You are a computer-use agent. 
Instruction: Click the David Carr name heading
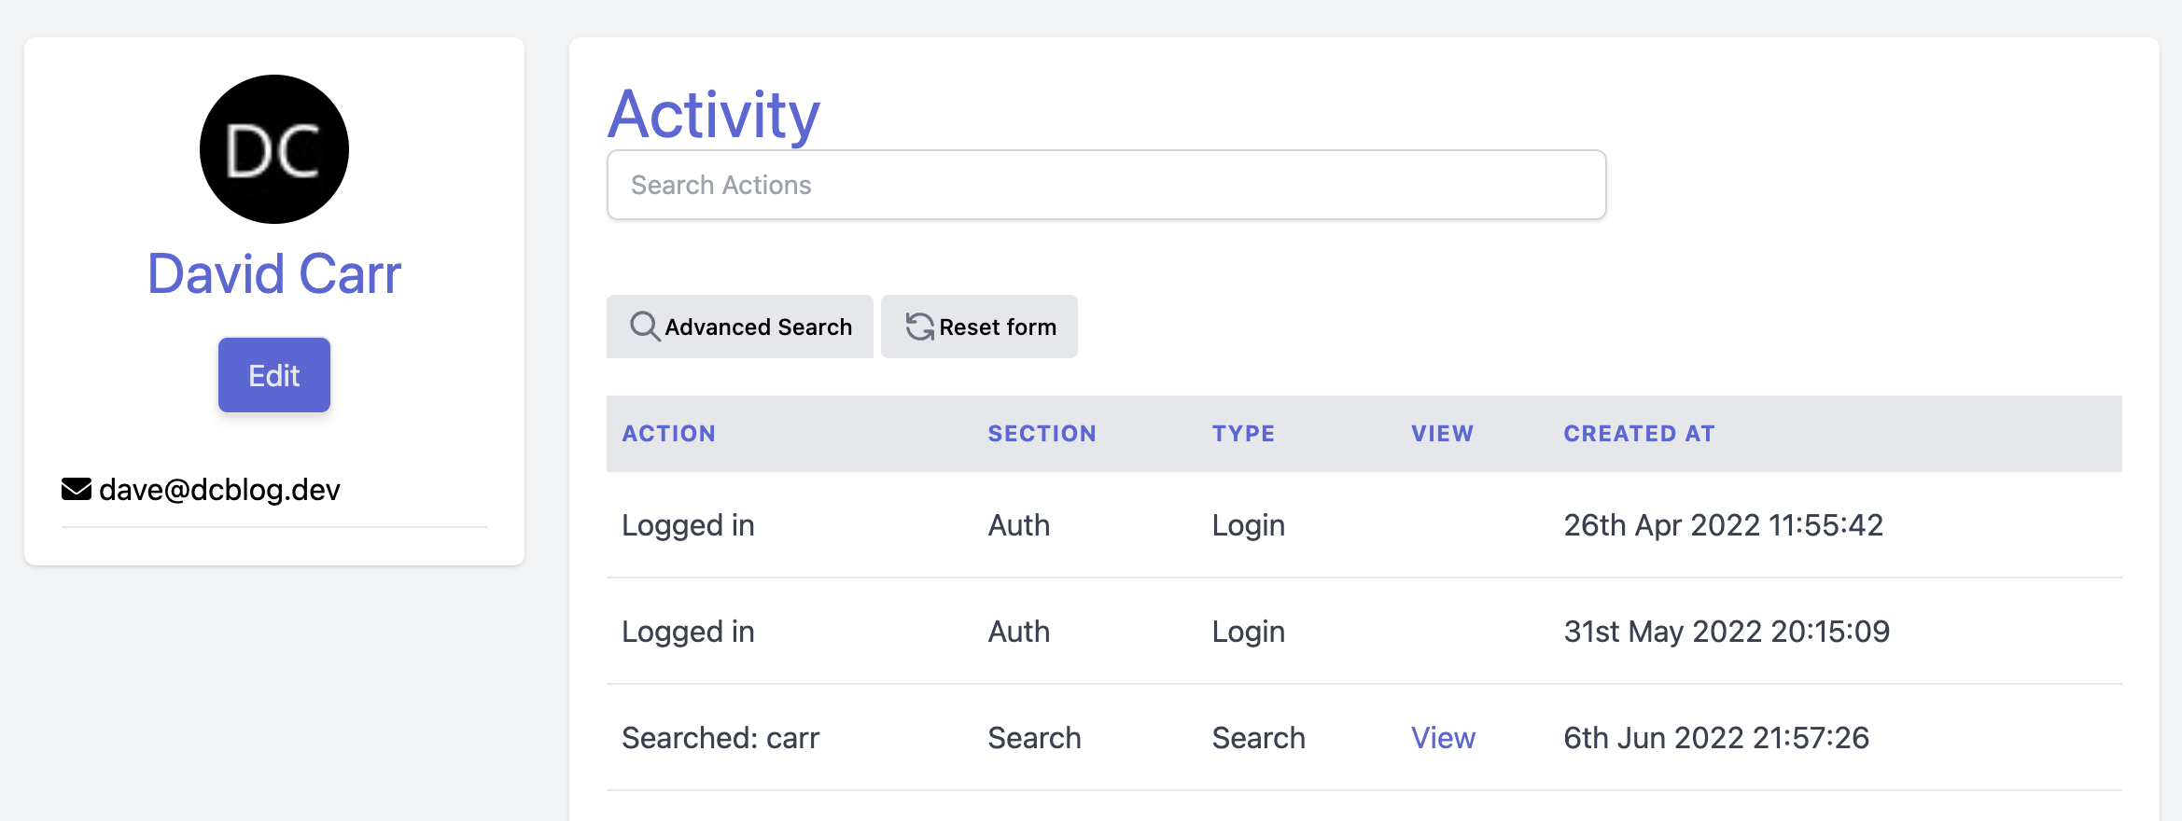274,274
